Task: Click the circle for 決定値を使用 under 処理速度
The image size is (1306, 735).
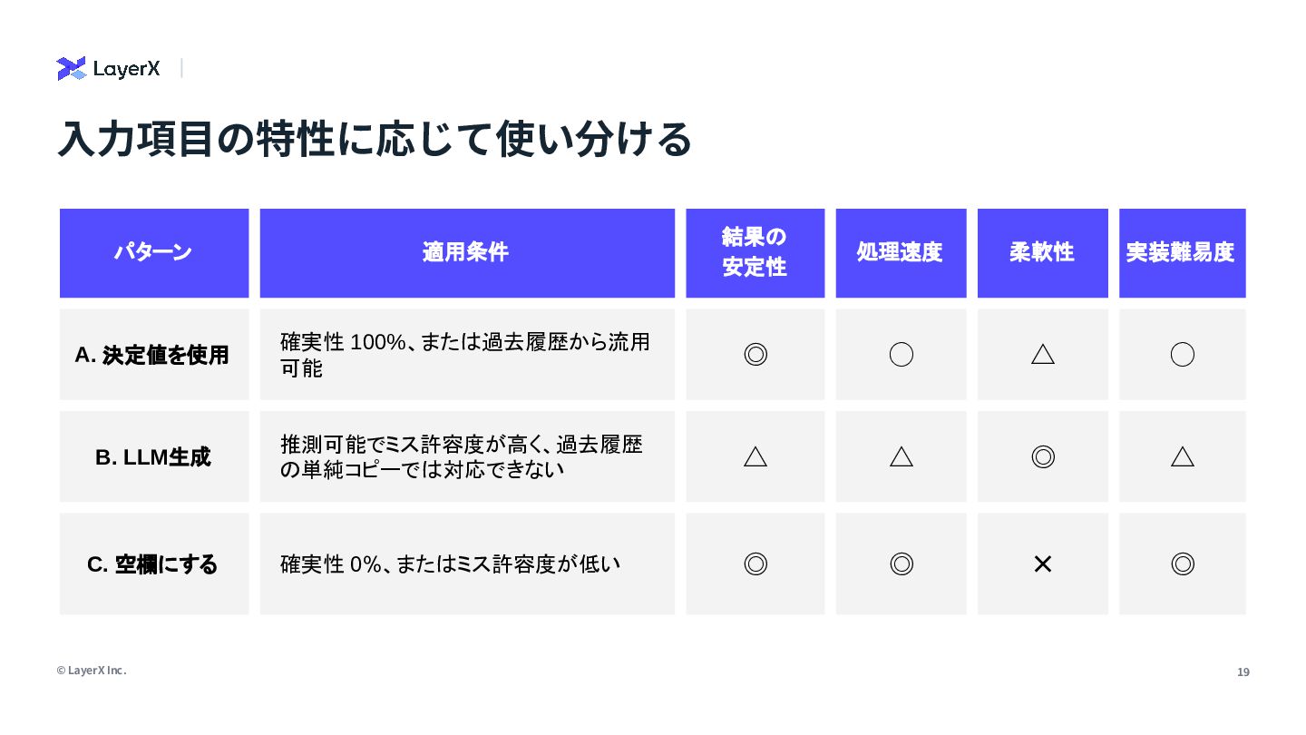Action: click(901, 354)
